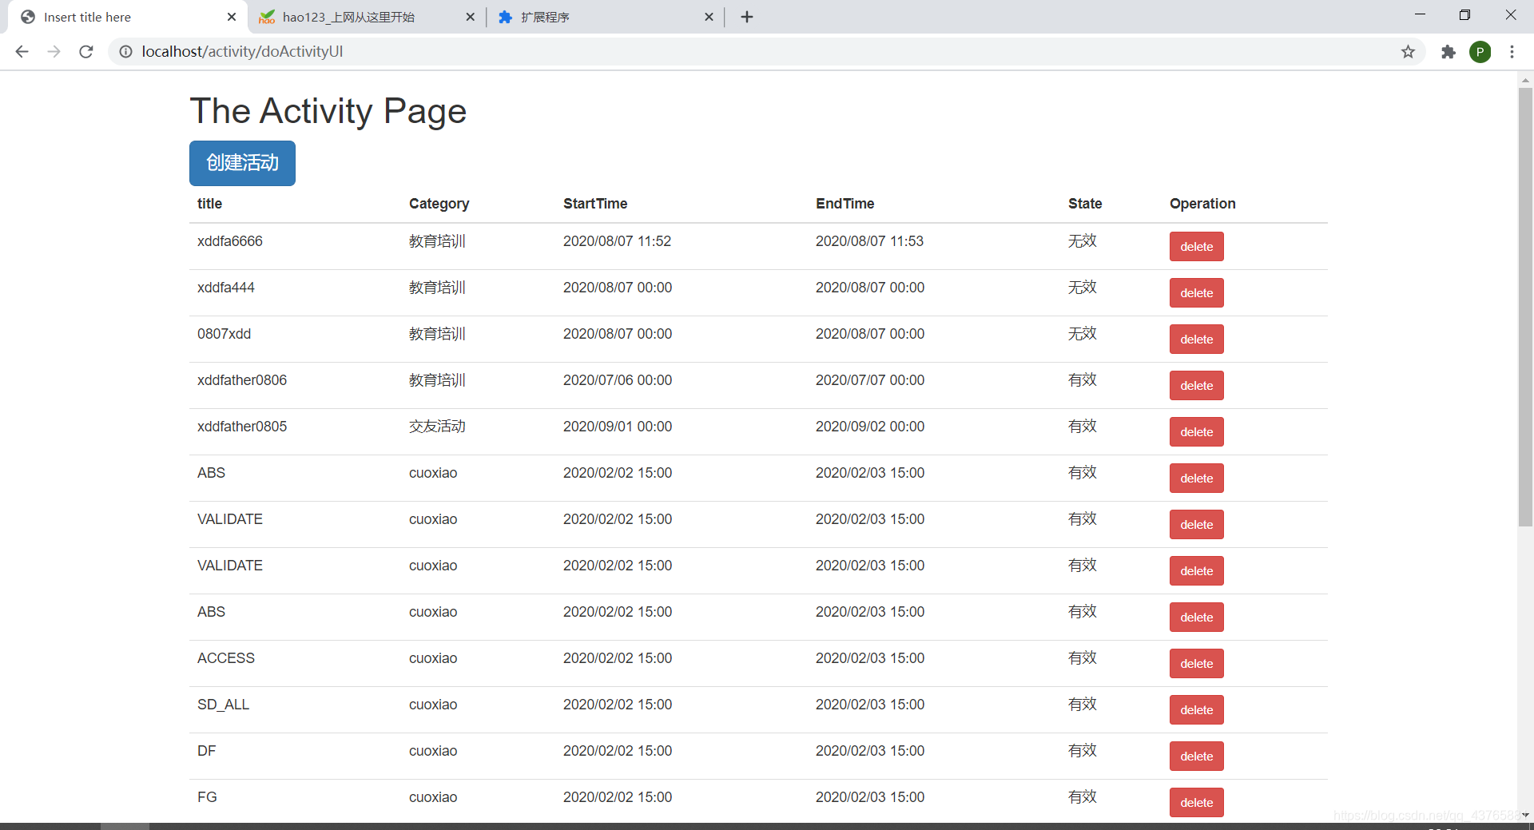Delete the xddfa6666 activity
Image resolution: width=1534 pixels, height=830 pixels.
tap(1196, 246)
